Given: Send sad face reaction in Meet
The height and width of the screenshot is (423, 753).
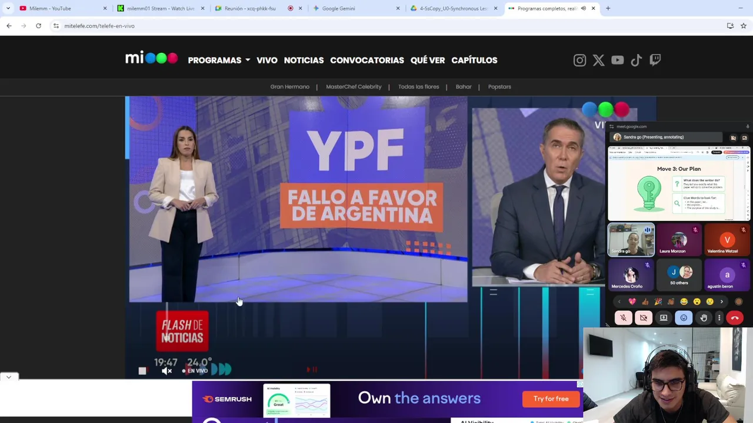Looking at the screenshot, I should [x=709, y=302].
